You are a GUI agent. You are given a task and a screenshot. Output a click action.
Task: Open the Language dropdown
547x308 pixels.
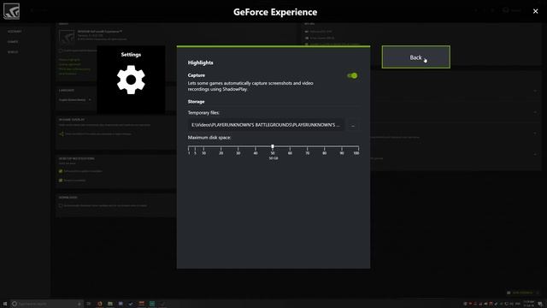coord(75,100)
